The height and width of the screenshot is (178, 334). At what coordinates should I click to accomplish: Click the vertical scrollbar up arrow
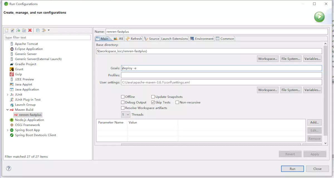(x=326, y=44)
